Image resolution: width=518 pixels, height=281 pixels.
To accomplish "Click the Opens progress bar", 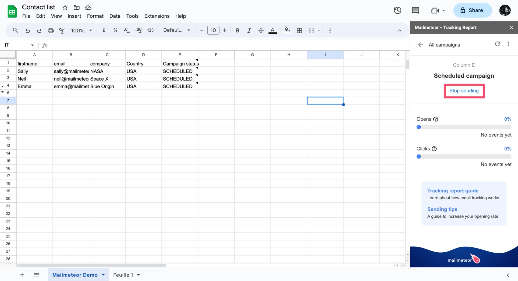I will click(464, 127).
